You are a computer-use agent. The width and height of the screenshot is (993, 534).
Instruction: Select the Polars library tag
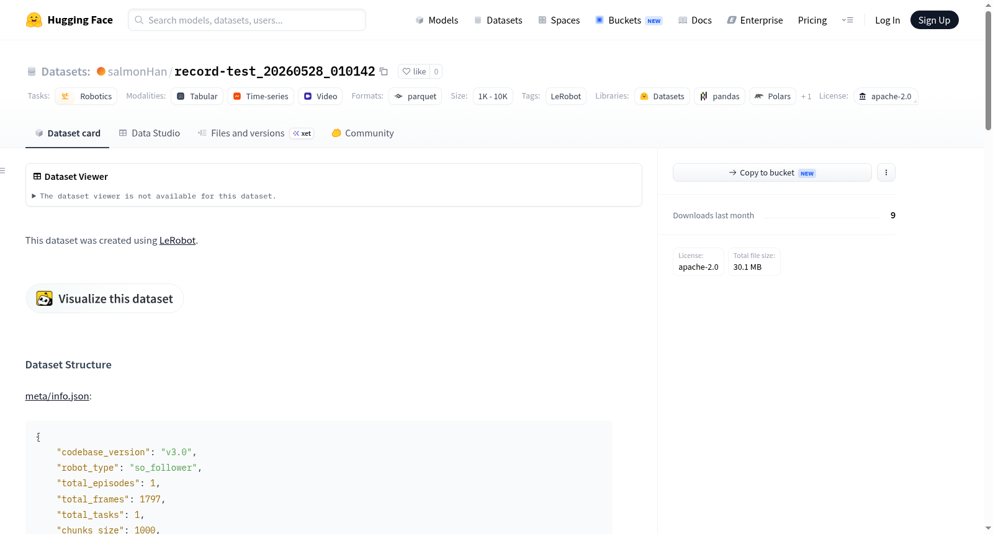[x=773, y=96]
